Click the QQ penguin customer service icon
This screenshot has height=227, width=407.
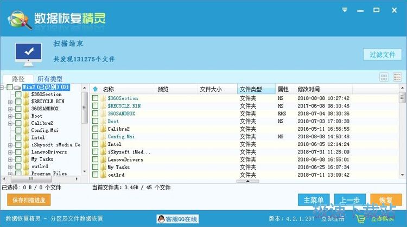[x=161, y=219]
